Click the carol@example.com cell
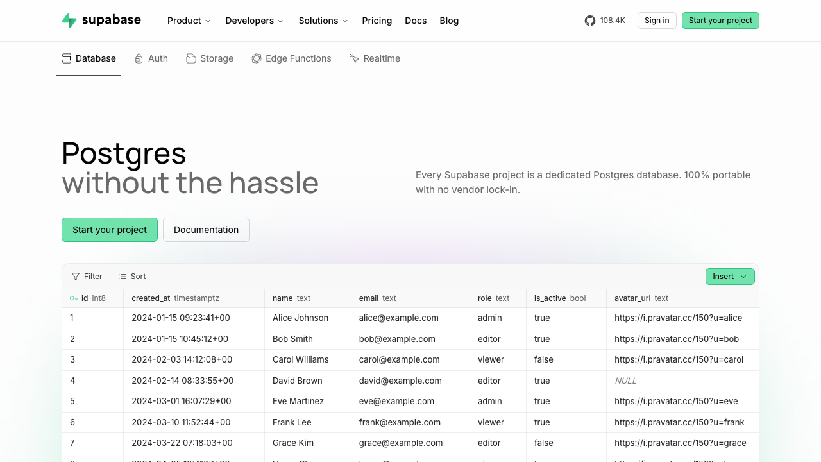821x462 pixels. tap(410, 359)
